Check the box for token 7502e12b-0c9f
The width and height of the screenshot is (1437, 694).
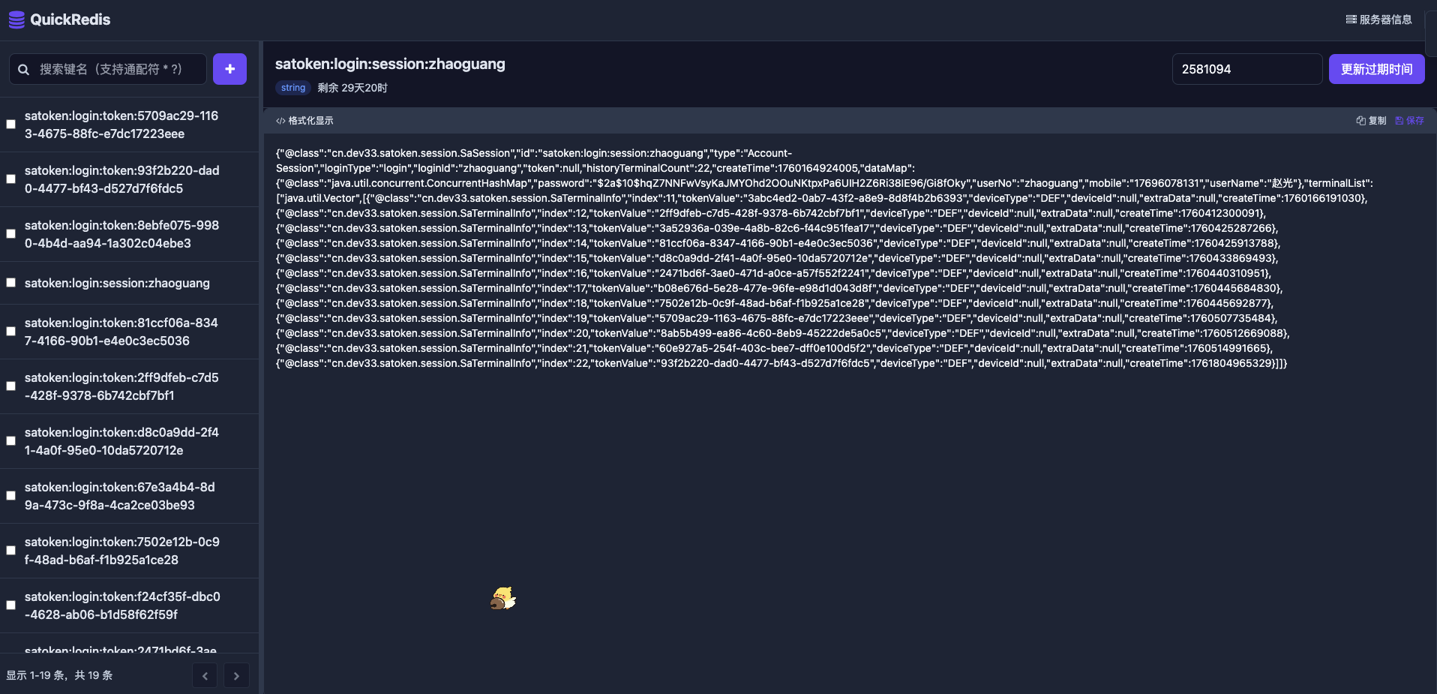point(11,551)
